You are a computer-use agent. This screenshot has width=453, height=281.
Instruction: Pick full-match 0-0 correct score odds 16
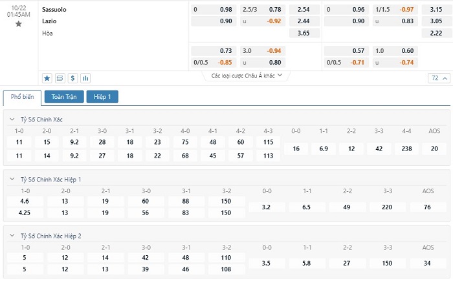point(296,149)
